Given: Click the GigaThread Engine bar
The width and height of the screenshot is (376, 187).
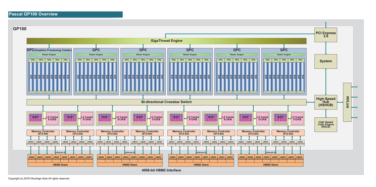Looking at the screenshot, I should click(x=166, y=41).
